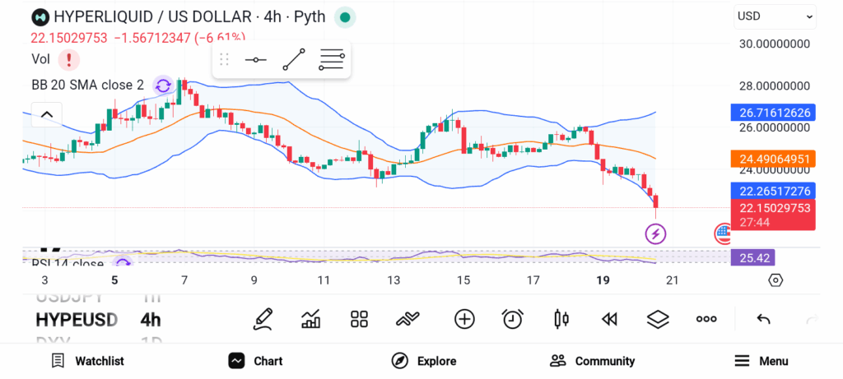Select the horizontal line drawing tool

255,60
